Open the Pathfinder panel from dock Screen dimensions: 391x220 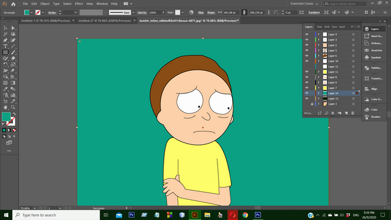click(x=374, y=68)
